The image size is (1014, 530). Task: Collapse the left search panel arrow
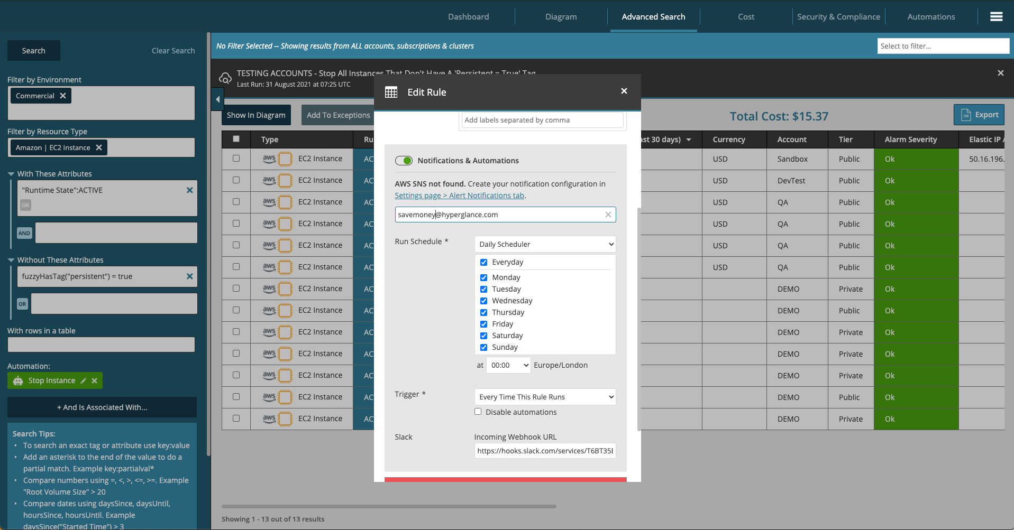point(217,99)
